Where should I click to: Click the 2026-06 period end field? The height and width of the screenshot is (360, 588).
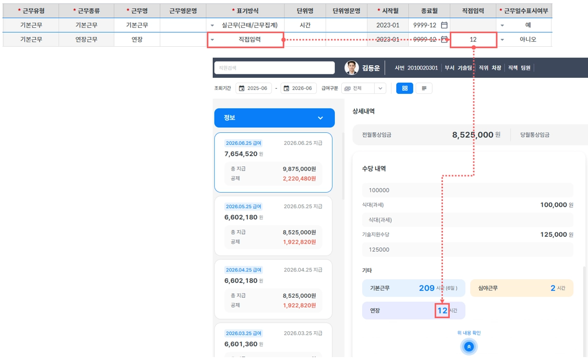click(298, 89)
